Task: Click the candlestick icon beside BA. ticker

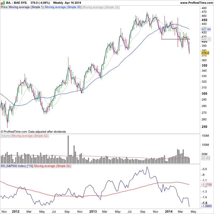Action: [x=3, y=3]
